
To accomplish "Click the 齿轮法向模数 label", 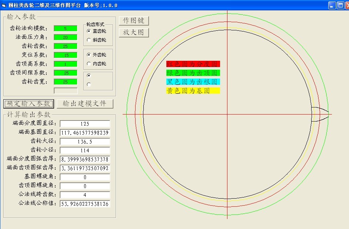I will (29, 28).
